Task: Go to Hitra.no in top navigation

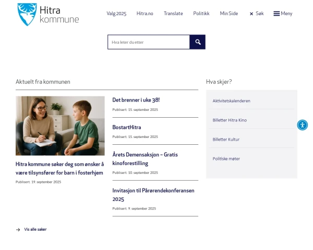Action: click(x=145, y=14)
